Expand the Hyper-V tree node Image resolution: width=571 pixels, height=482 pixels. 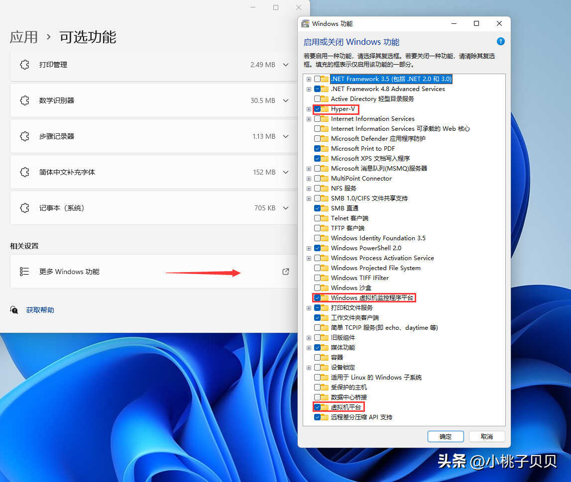[x=309, y=109]
